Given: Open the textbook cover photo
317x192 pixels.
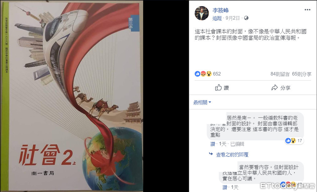Looking at the screenshot, I should pos(72,96).
